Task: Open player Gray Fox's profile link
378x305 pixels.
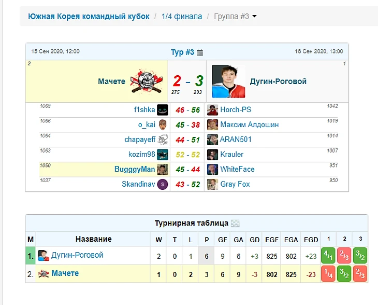Action: (235, 184)
